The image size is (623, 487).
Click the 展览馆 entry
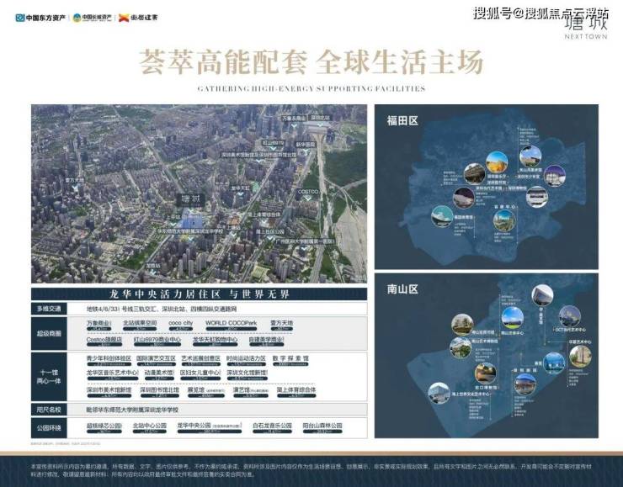coord(205,392)
